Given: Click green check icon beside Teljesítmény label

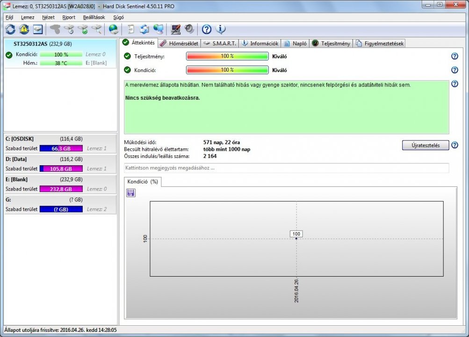Looking at the screenshot, I should (127, 56).
